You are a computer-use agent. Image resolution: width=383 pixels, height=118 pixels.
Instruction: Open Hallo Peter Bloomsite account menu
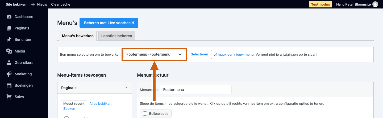tap(357, 4)
